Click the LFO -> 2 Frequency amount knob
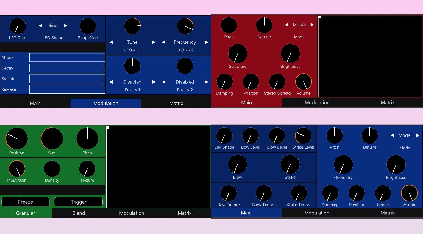The image size is (423, 234). tap(185, 26)
